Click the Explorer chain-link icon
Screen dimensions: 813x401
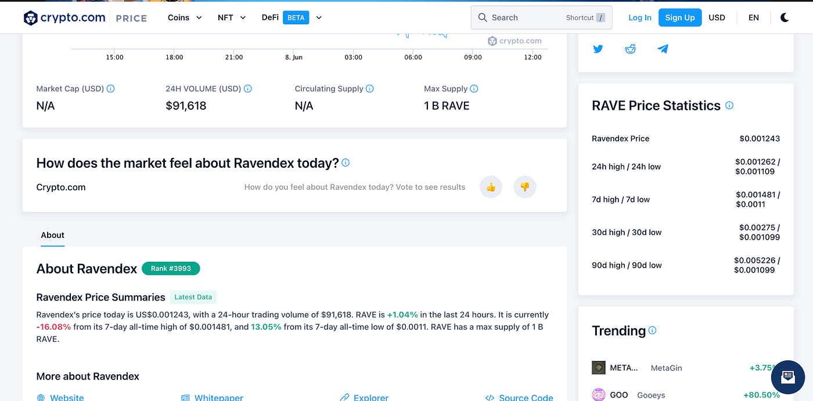(344, 398)
